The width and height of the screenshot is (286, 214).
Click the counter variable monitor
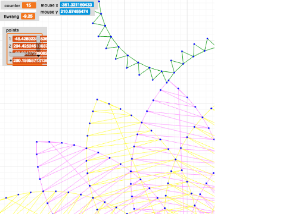[x=19, y=5]
